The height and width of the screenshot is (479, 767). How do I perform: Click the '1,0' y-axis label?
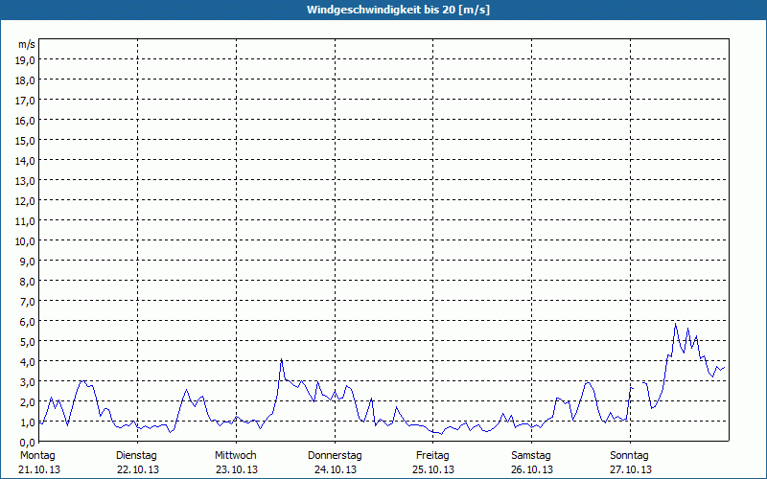(27, 422)
